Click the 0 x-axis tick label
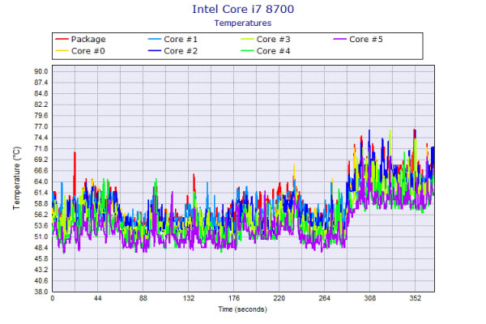This screenshot has height=324, width=486. 53,298
